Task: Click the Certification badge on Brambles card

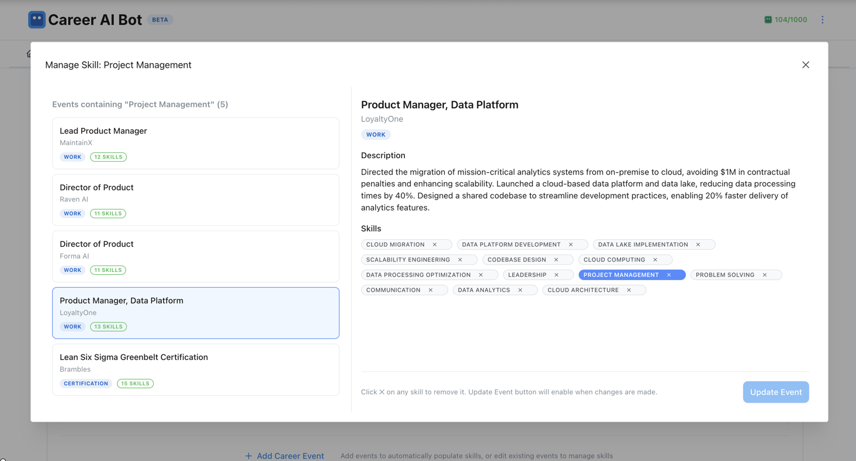Action: tap(86, 383)
